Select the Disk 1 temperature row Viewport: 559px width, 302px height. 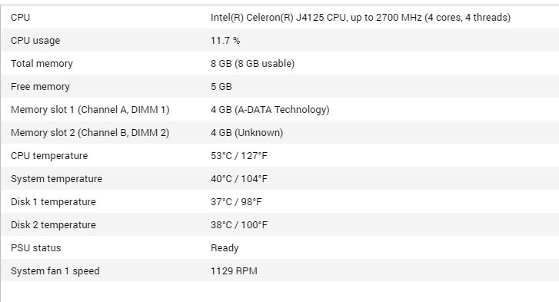click(x=280, y=201)
